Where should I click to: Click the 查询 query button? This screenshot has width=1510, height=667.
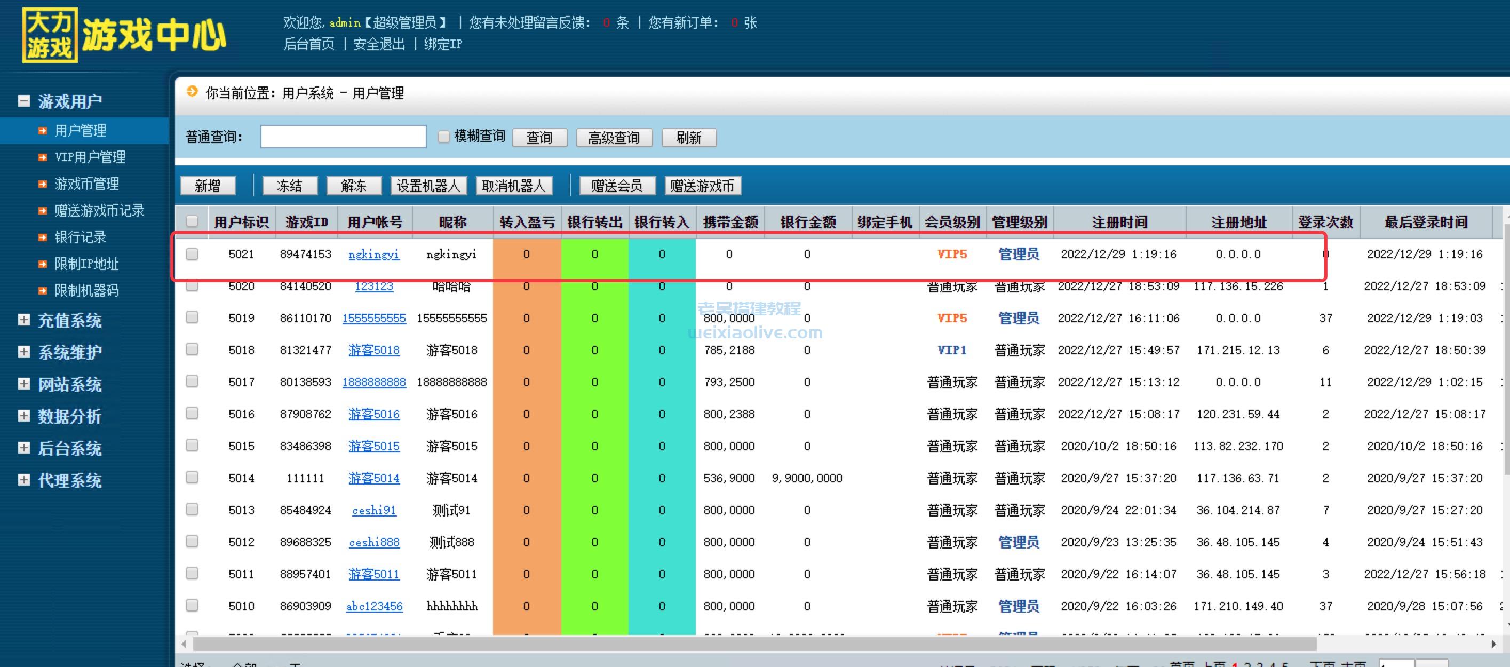[x=540, y=137]
